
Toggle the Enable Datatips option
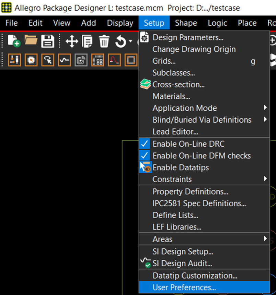pyautogui.click(x=181, y=168)
